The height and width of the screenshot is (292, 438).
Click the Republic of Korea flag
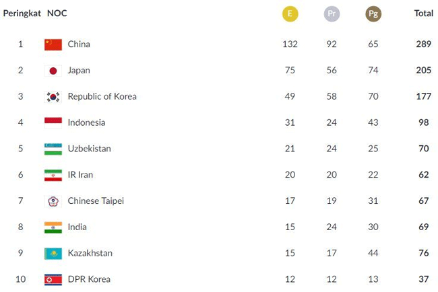tap(53, 97)
